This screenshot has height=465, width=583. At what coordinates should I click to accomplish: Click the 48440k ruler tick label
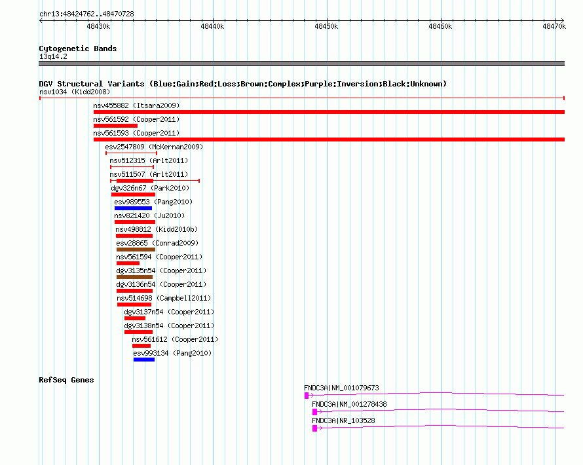pyautogui.click(x=212, y=26)
